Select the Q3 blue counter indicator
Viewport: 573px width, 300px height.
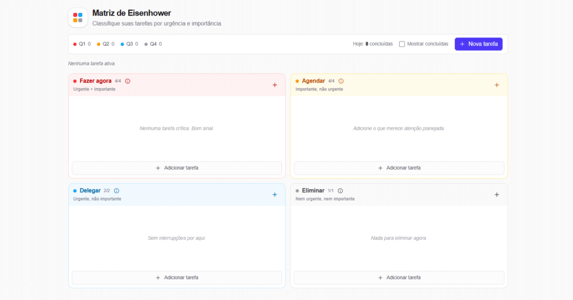point(129,44)
